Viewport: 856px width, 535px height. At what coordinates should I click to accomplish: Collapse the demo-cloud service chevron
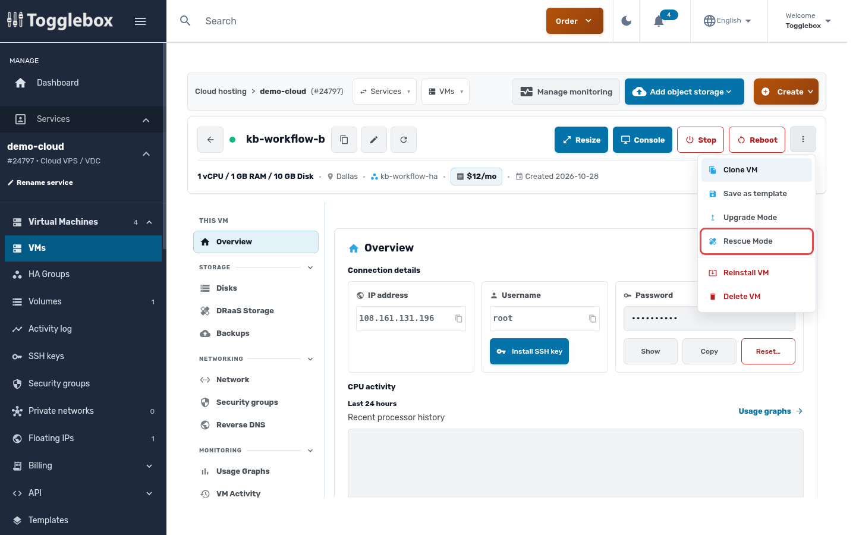[146, 154]
